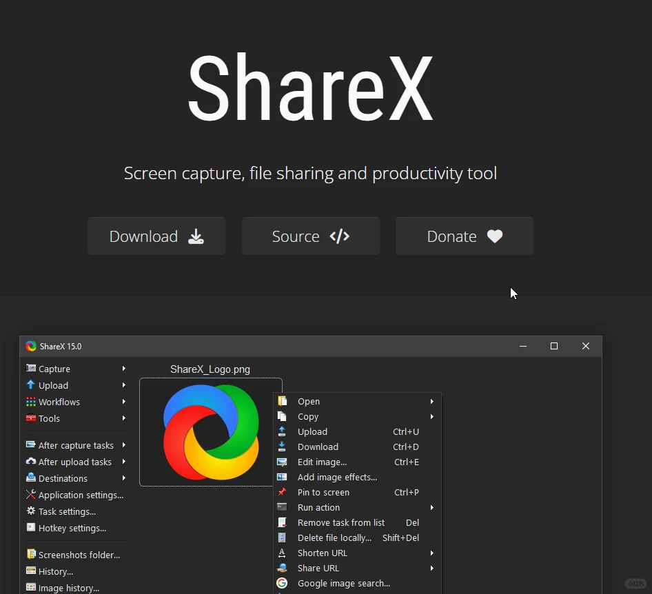Click the Edit image icon in context menu

282,462
